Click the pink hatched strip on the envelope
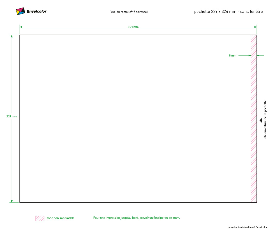 click(x=254, y=129)
